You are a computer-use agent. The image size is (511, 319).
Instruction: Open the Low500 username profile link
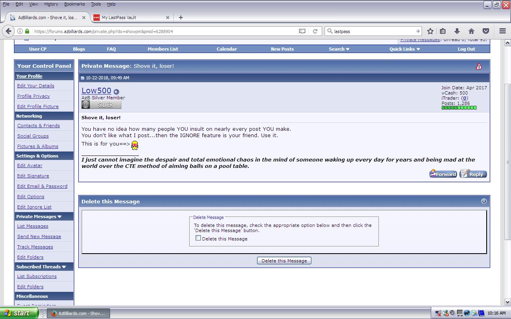96,91
